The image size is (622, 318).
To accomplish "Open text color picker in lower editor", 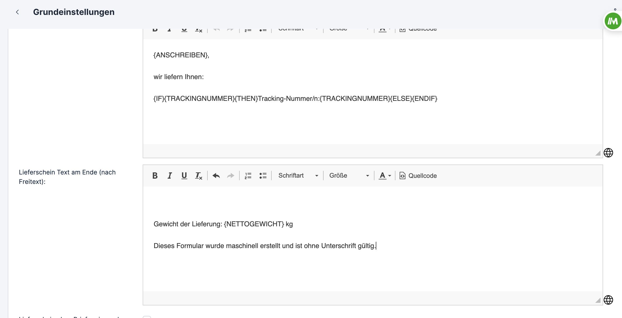I will (x=385, y=176).
